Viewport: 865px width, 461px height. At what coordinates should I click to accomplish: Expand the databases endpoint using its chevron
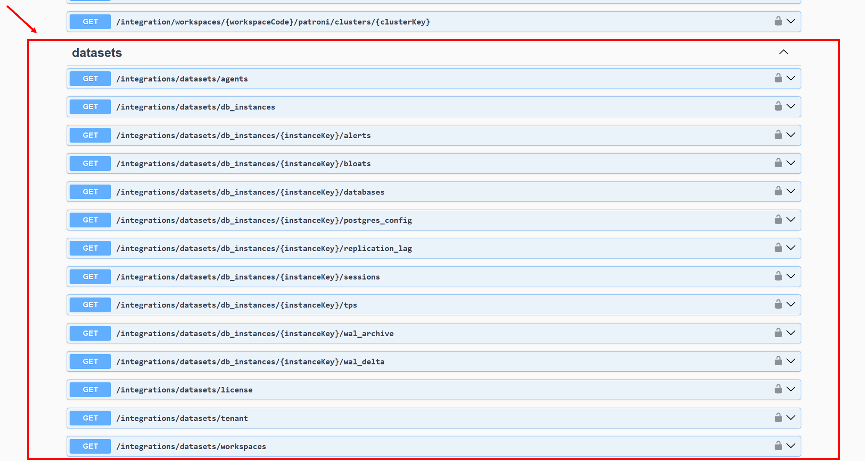pyautogui.click(x=791, y=191)
